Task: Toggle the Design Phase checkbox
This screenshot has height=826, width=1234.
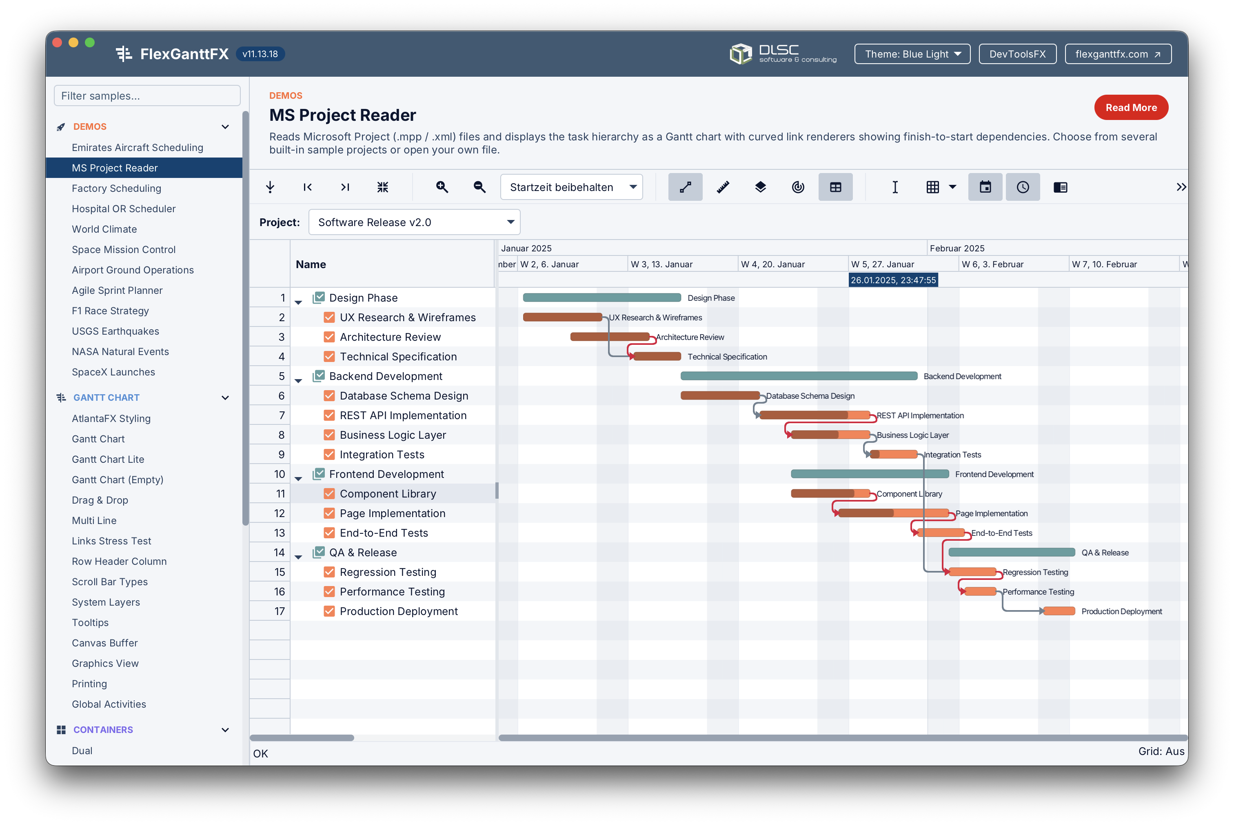Action: tap(319, 298)
